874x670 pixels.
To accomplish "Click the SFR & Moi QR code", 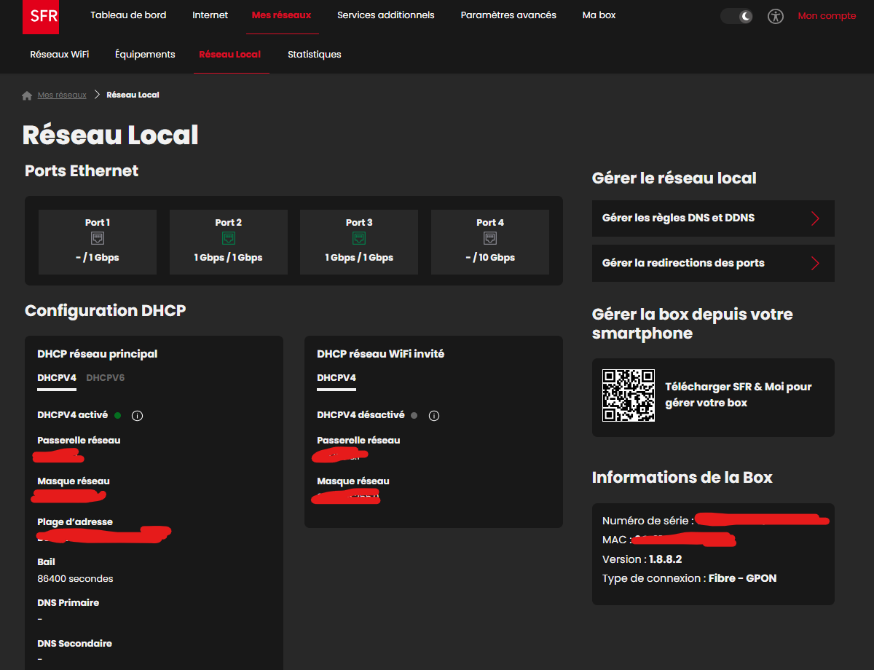I will click(628, 395).
